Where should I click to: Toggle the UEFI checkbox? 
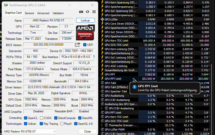(x=85, y=45)
